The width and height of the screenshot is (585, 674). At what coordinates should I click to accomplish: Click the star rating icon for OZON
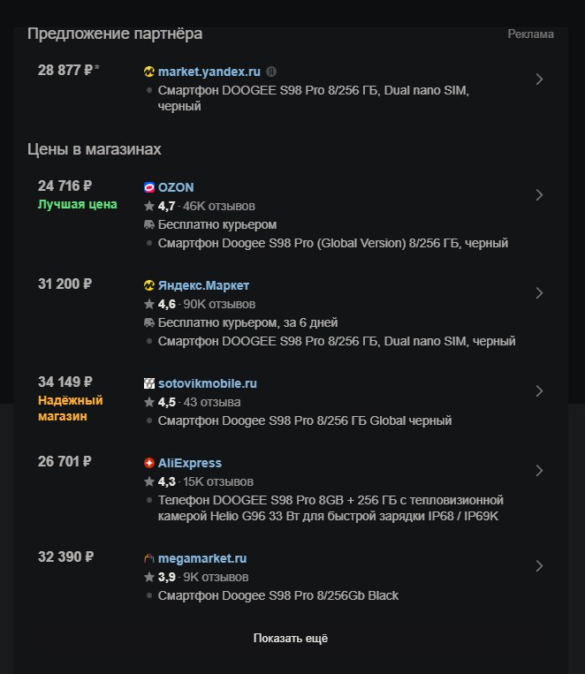tap(149, 206)
